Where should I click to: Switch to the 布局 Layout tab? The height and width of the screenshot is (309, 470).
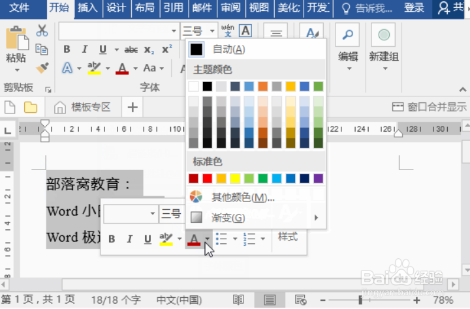(144, 8)
